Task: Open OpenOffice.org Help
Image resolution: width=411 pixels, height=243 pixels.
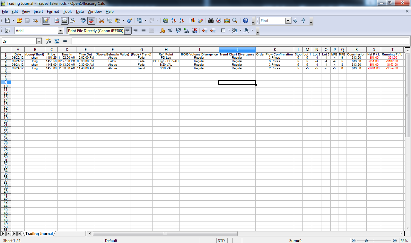Action: click(246, 21)
